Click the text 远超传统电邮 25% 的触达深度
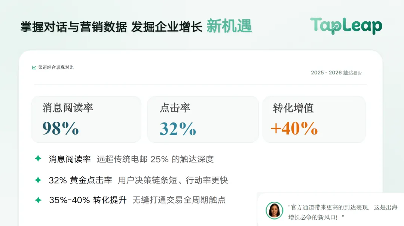This screenshot has width=404, height=226. coord(155,159)
